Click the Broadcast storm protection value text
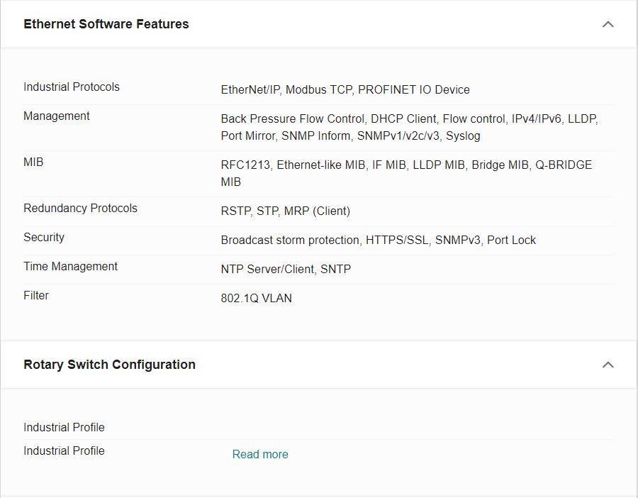This screenshot has width=638, height=498. [x=379, y=240]
